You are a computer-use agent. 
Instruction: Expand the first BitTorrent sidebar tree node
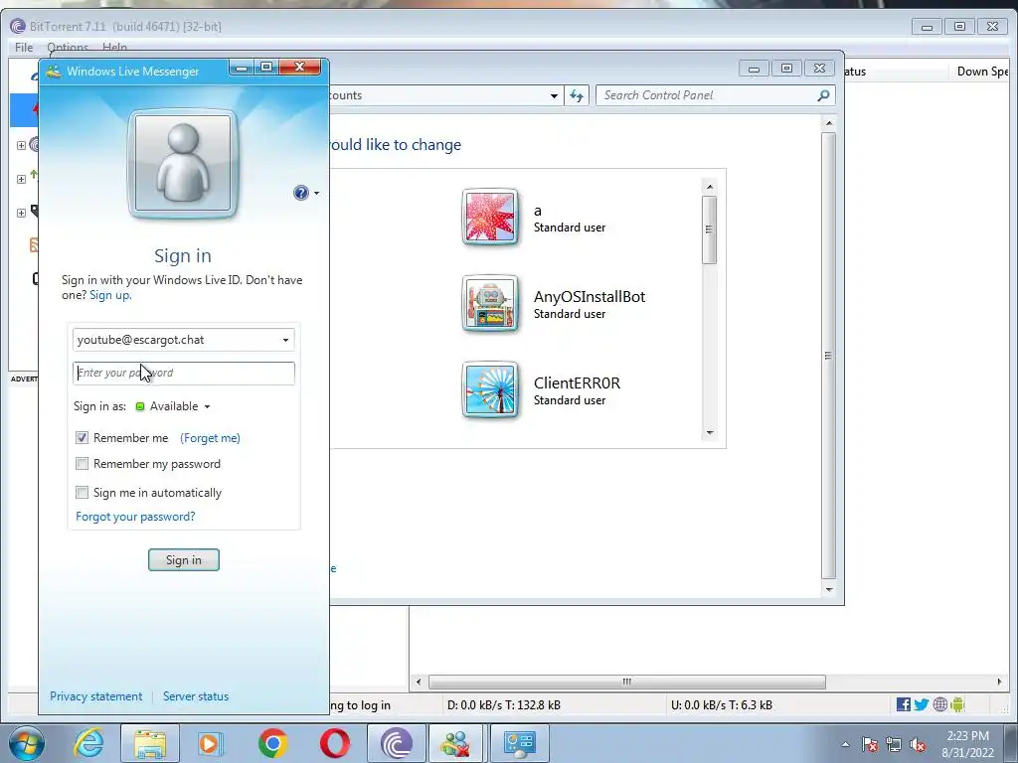[21, 145]
